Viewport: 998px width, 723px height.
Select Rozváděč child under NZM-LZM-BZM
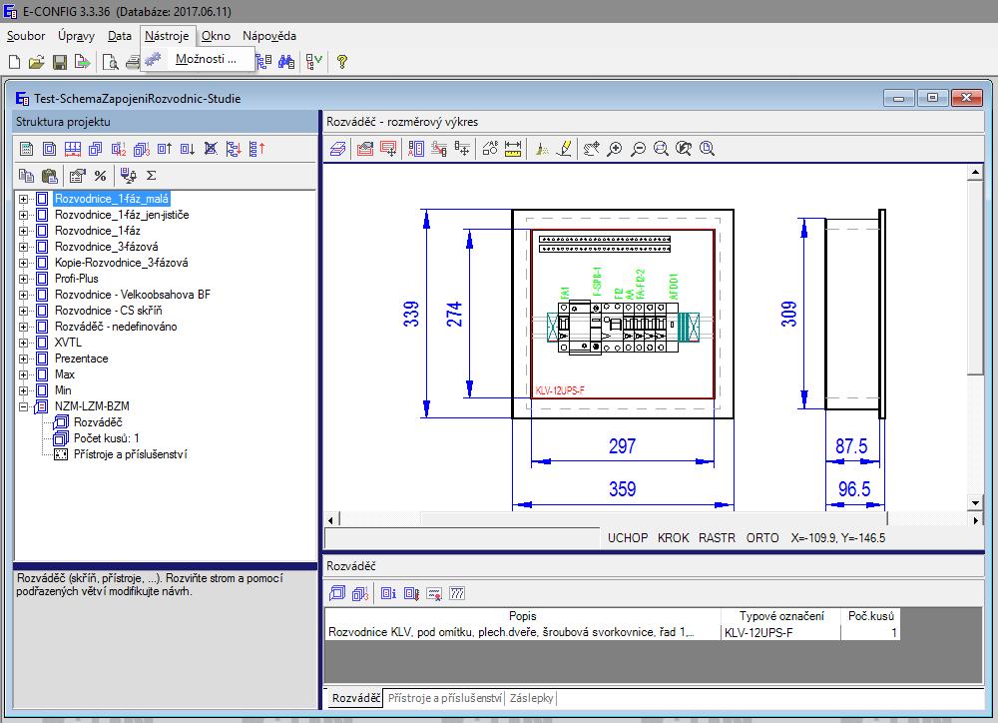pyautogui.click(x=98, y=422)
